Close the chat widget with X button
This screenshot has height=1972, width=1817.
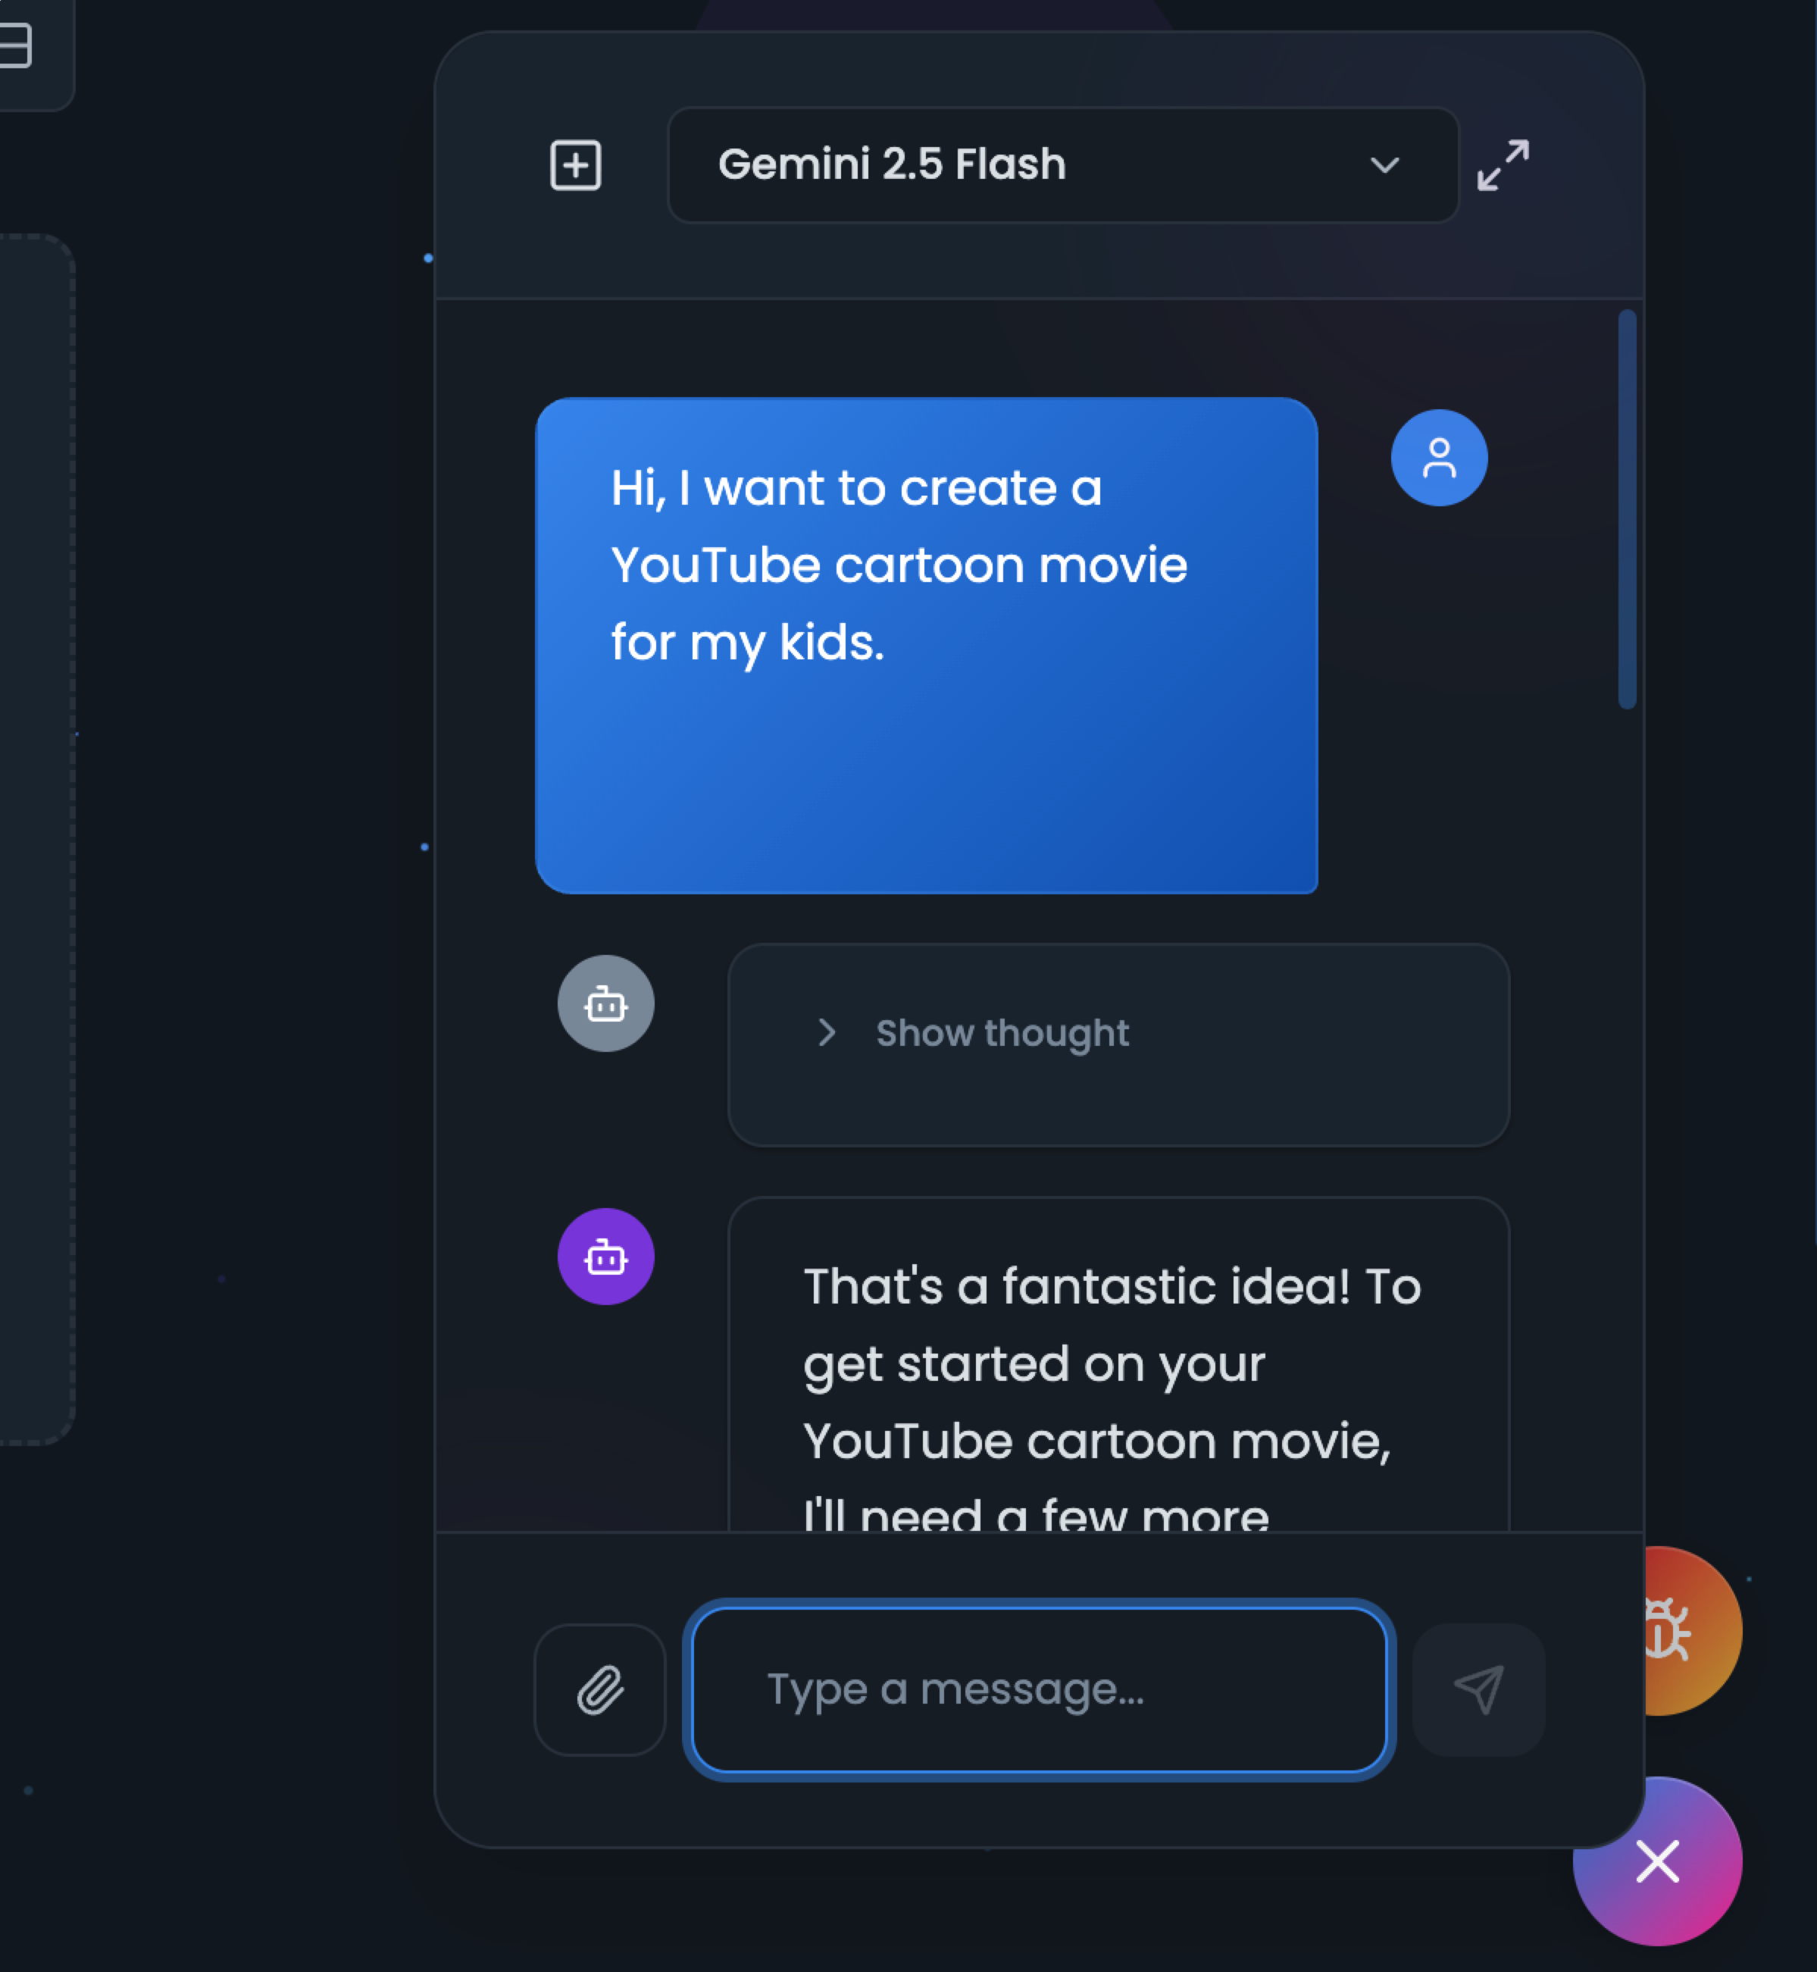tap(1658, 1862)
